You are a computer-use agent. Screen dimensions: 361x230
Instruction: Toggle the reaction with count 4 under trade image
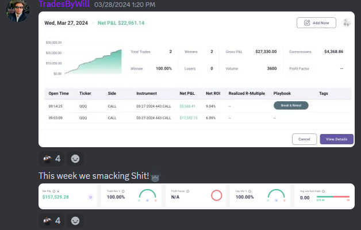coord(52,158)
